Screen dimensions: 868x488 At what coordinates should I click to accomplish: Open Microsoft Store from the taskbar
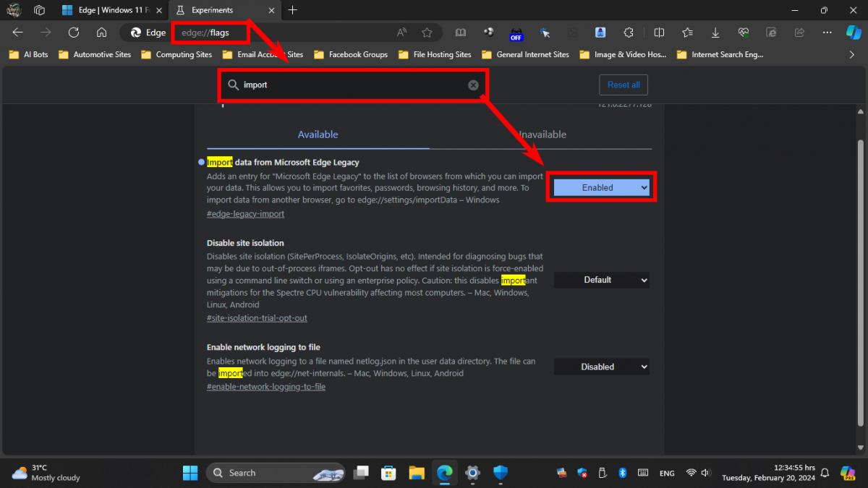point(388,473)
